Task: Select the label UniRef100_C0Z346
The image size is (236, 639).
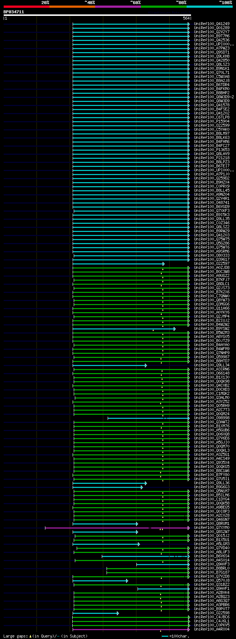Action: click(x=212, y=223)
